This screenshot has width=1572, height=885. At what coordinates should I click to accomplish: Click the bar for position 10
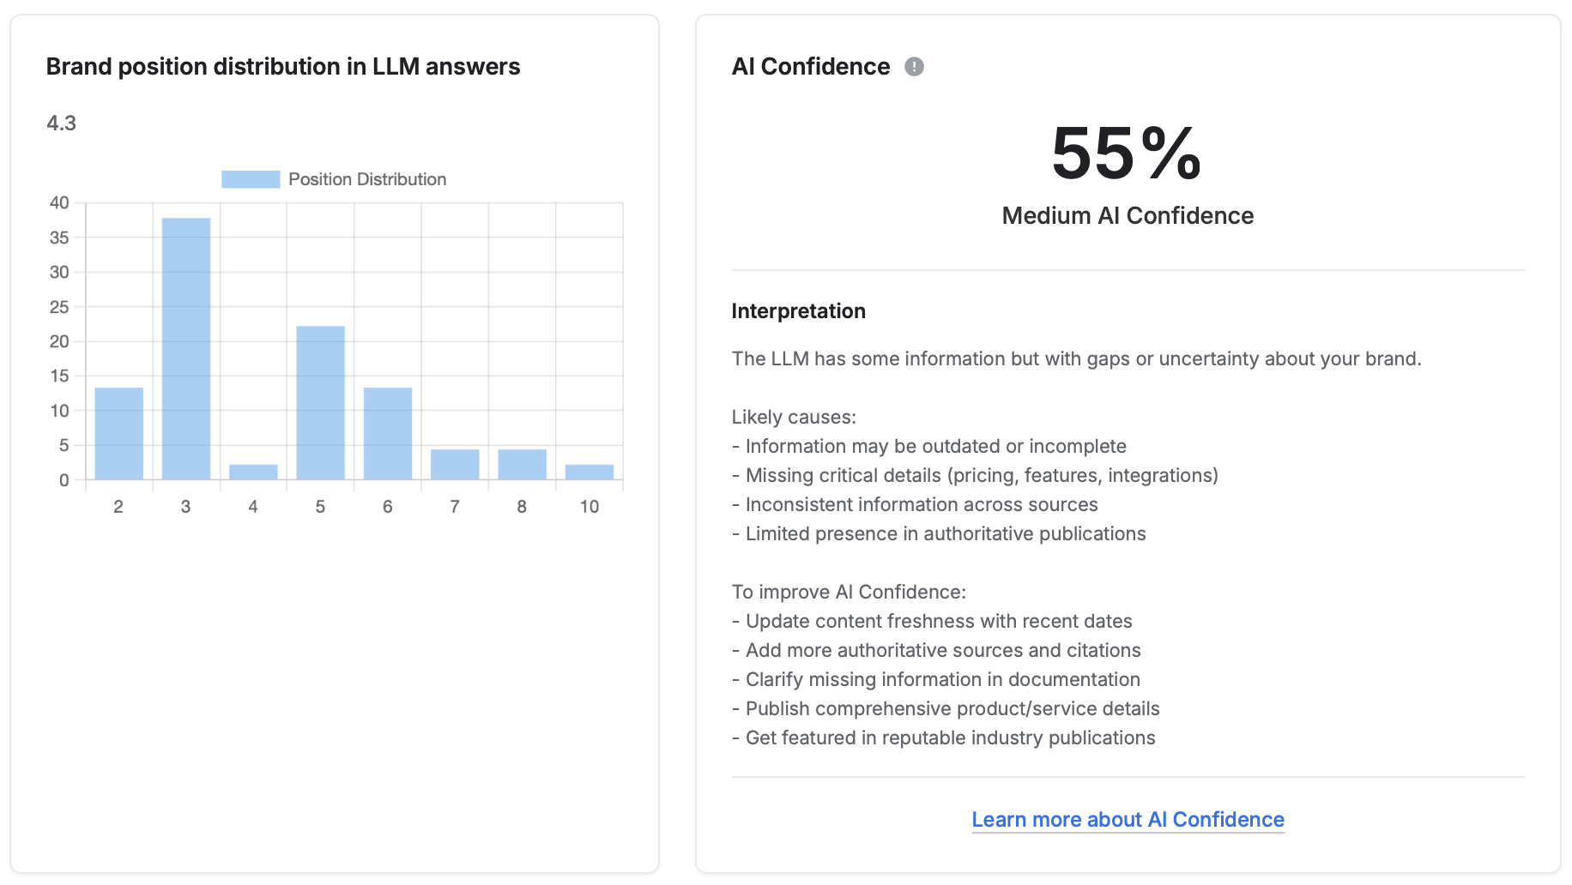coord(589,473)
